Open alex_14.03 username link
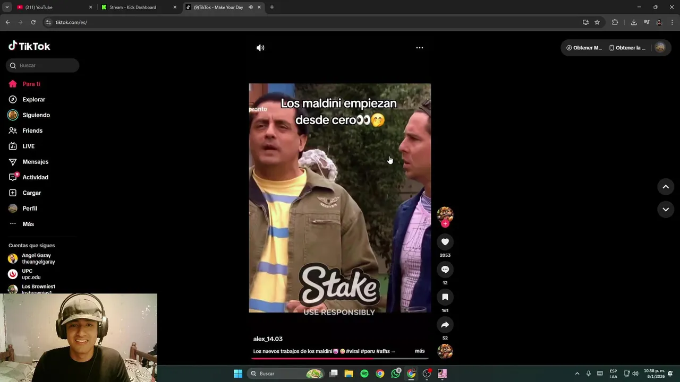The image size is (680, 382). pyautogui.click(x=268, y=339)
